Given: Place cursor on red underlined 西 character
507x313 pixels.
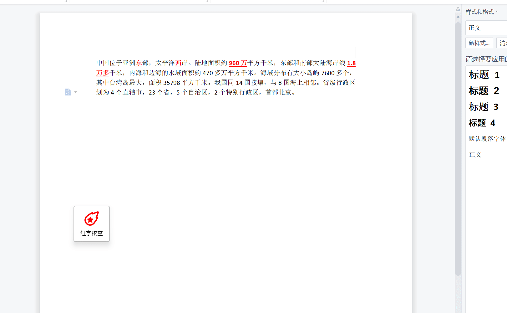Looking at the screenshot, I should coord(178,63).
